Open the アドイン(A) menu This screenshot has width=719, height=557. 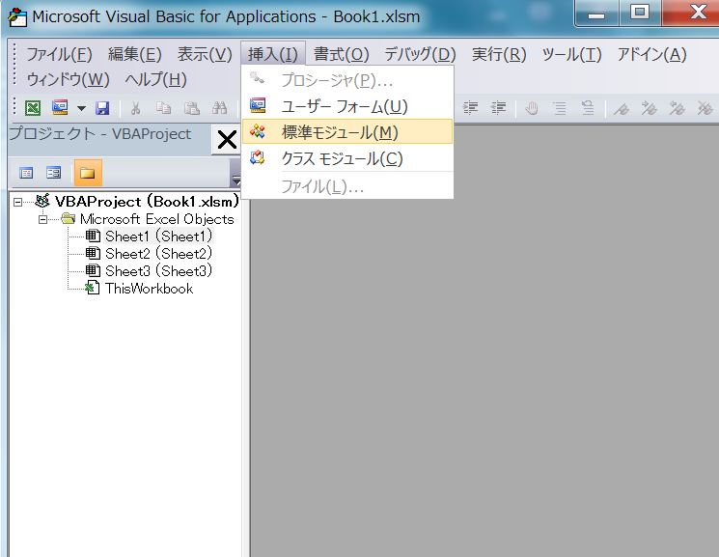pos(651,55)
